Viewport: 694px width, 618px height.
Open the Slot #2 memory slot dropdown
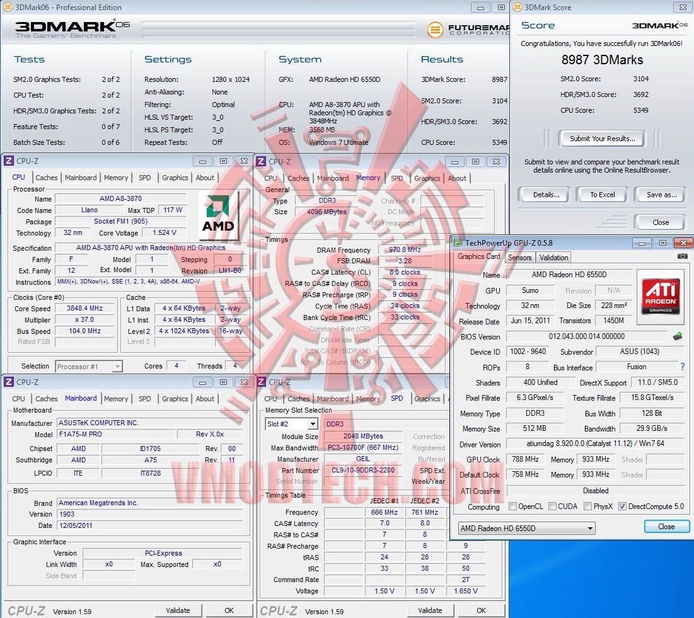click(x=291, y=424)
